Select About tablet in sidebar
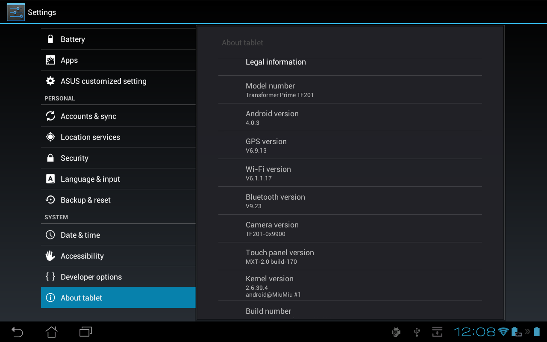The width and height of the screenshot is (547, 342). (118, 298)
